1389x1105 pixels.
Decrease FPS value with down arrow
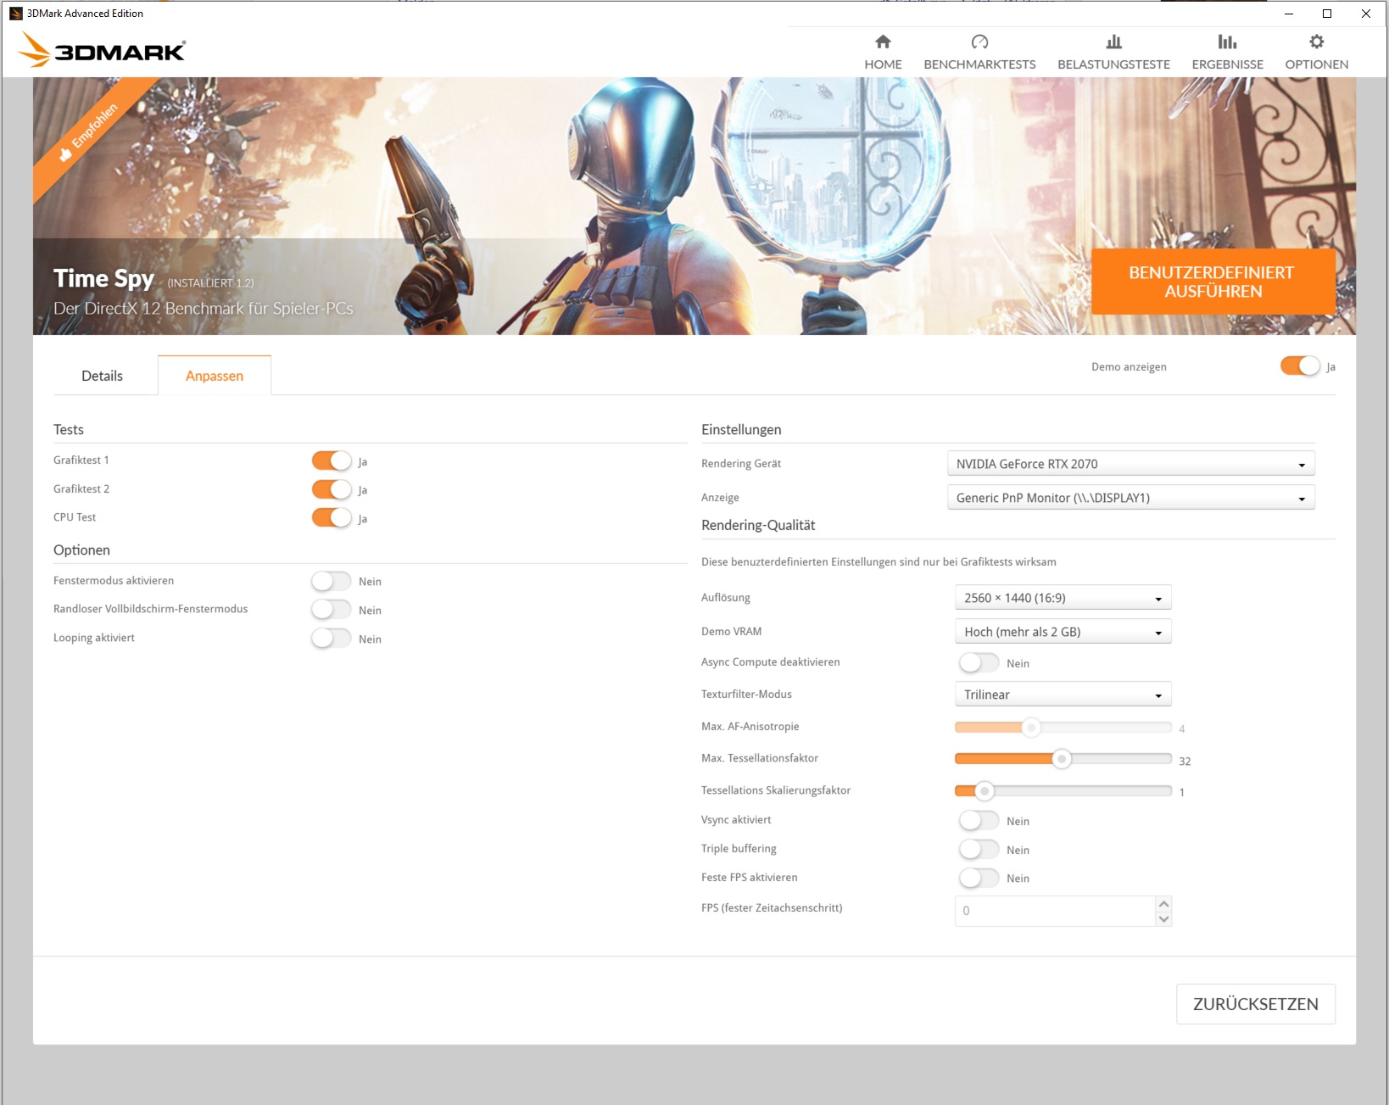pos(1163,918)
